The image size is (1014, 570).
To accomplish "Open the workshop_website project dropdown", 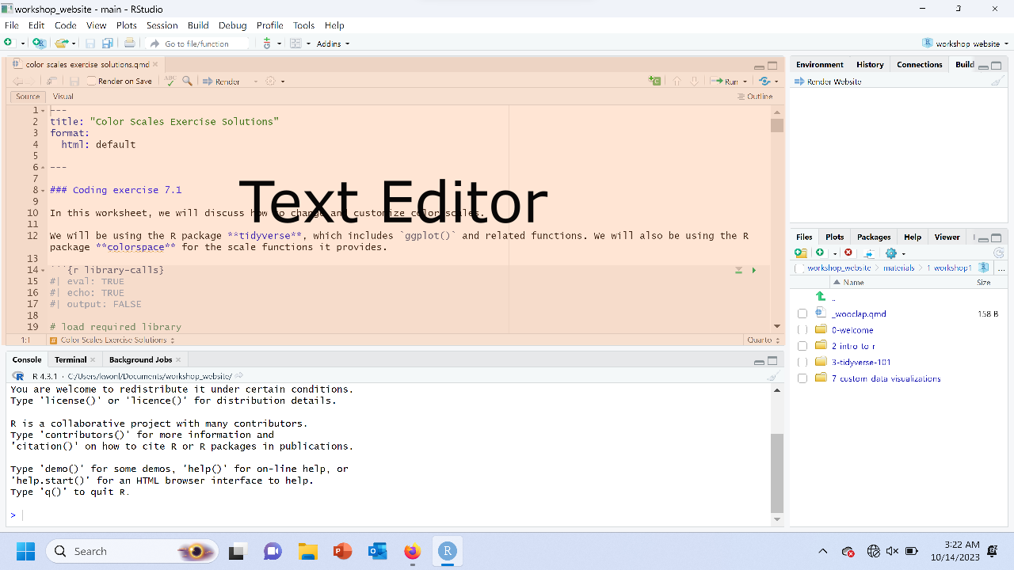I will (966, 44).
